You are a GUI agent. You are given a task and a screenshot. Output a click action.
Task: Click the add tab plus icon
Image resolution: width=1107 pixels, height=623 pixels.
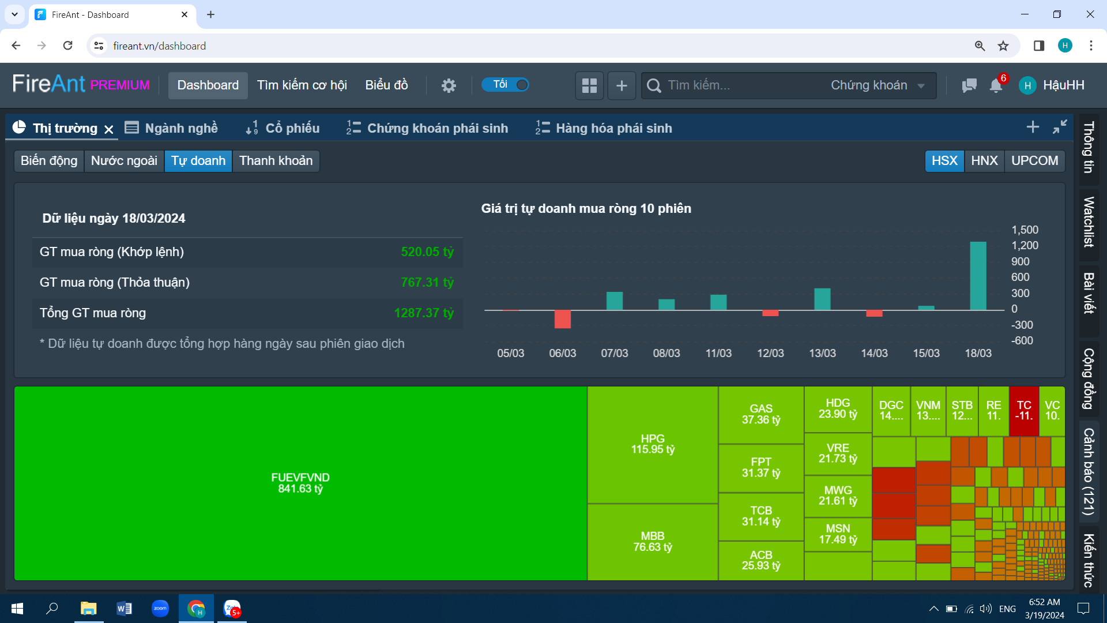tap(1033, 127)
